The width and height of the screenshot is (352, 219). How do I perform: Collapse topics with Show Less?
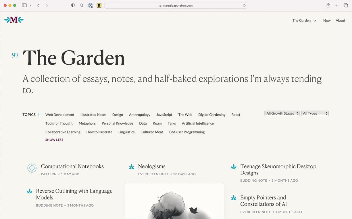pos(54,140)
